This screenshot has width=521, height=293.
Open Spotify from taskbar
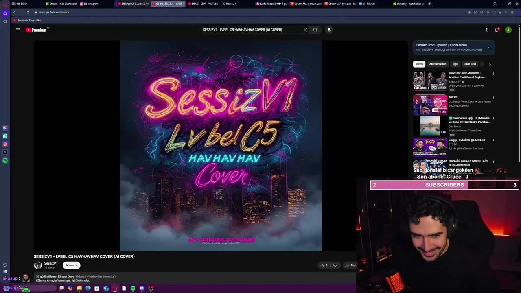133,288
